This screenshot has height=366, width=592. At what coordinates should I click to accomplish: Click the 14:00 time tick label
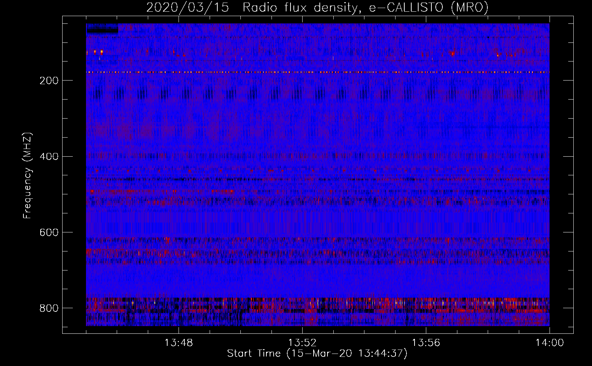click(x=550, y=343)
